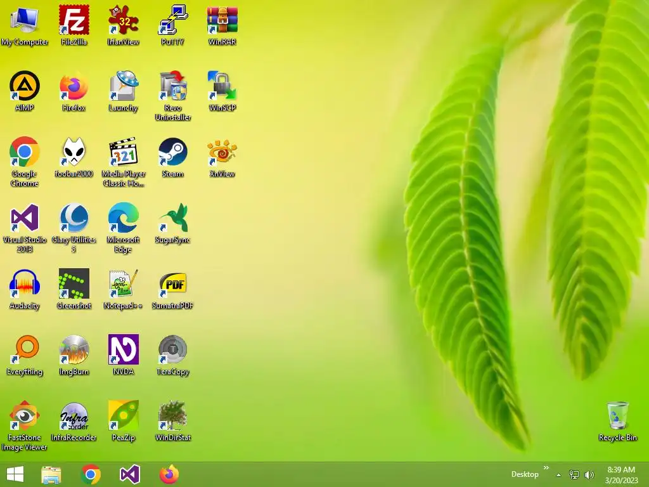Click the Media Player Classic shortcut

(x=124, y=162)
